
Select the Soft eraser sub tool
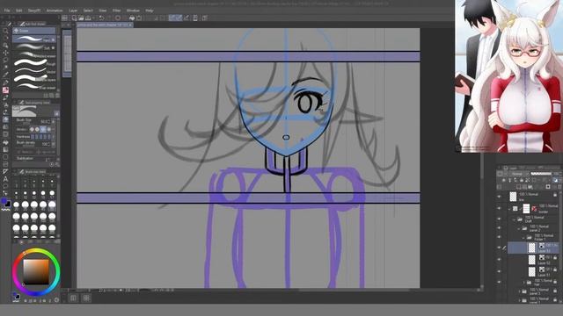(x=34, y=47)
